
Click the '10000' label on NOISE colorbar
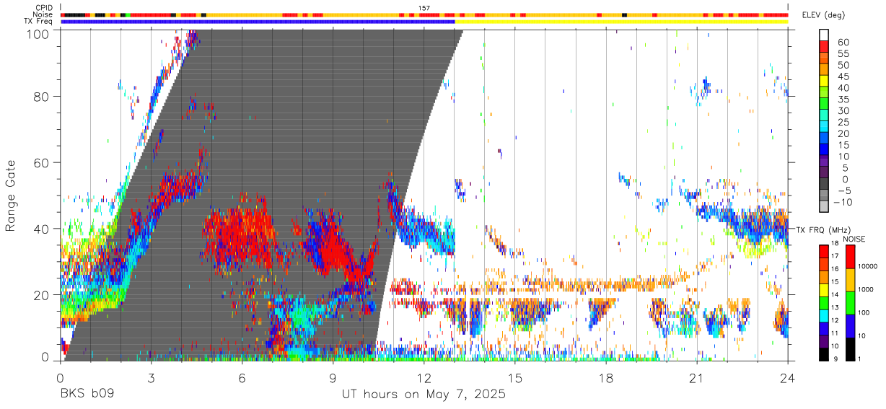pyautogui.click(x=867, y=266)
